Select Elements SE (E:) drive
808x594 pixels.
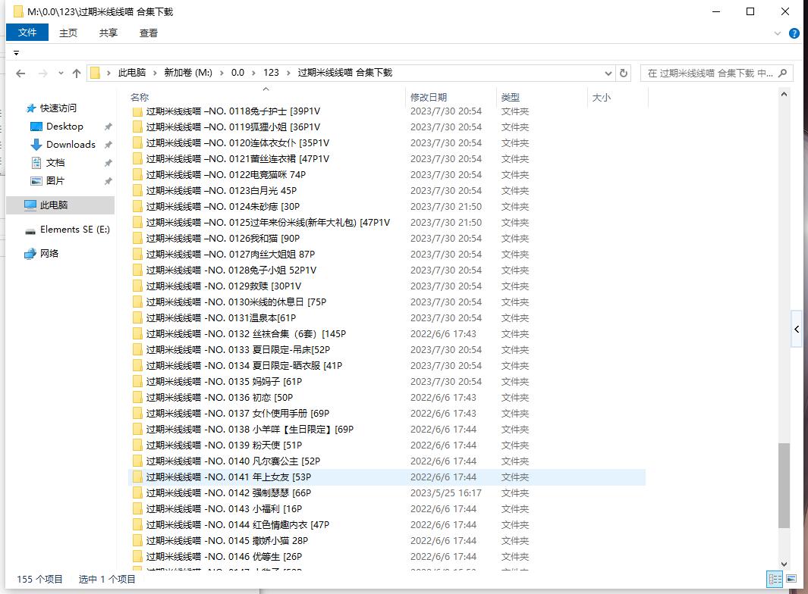(74, 230)
